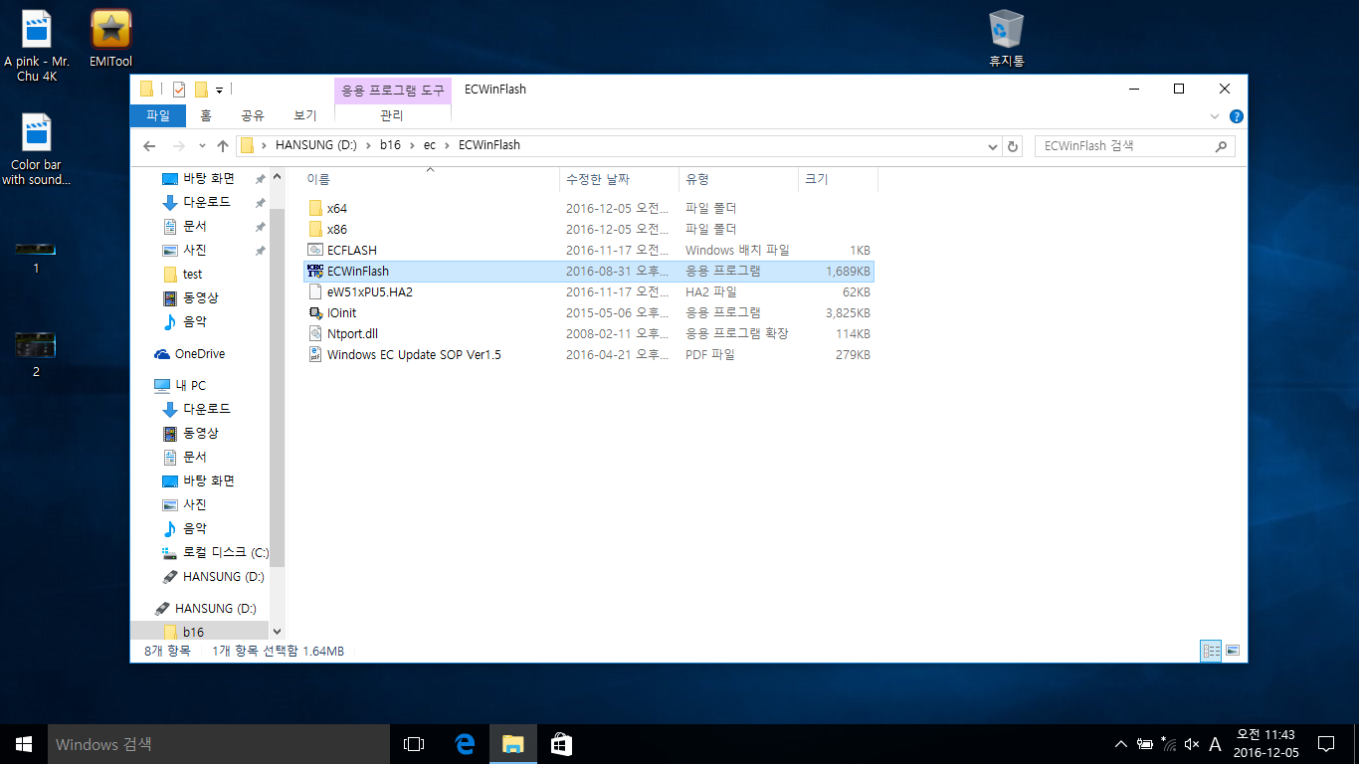Image resolution: width=1359 pixels, height=764 pixels.
Task: Switch to the 보기 ribbon tab
Action: point(305,115)
